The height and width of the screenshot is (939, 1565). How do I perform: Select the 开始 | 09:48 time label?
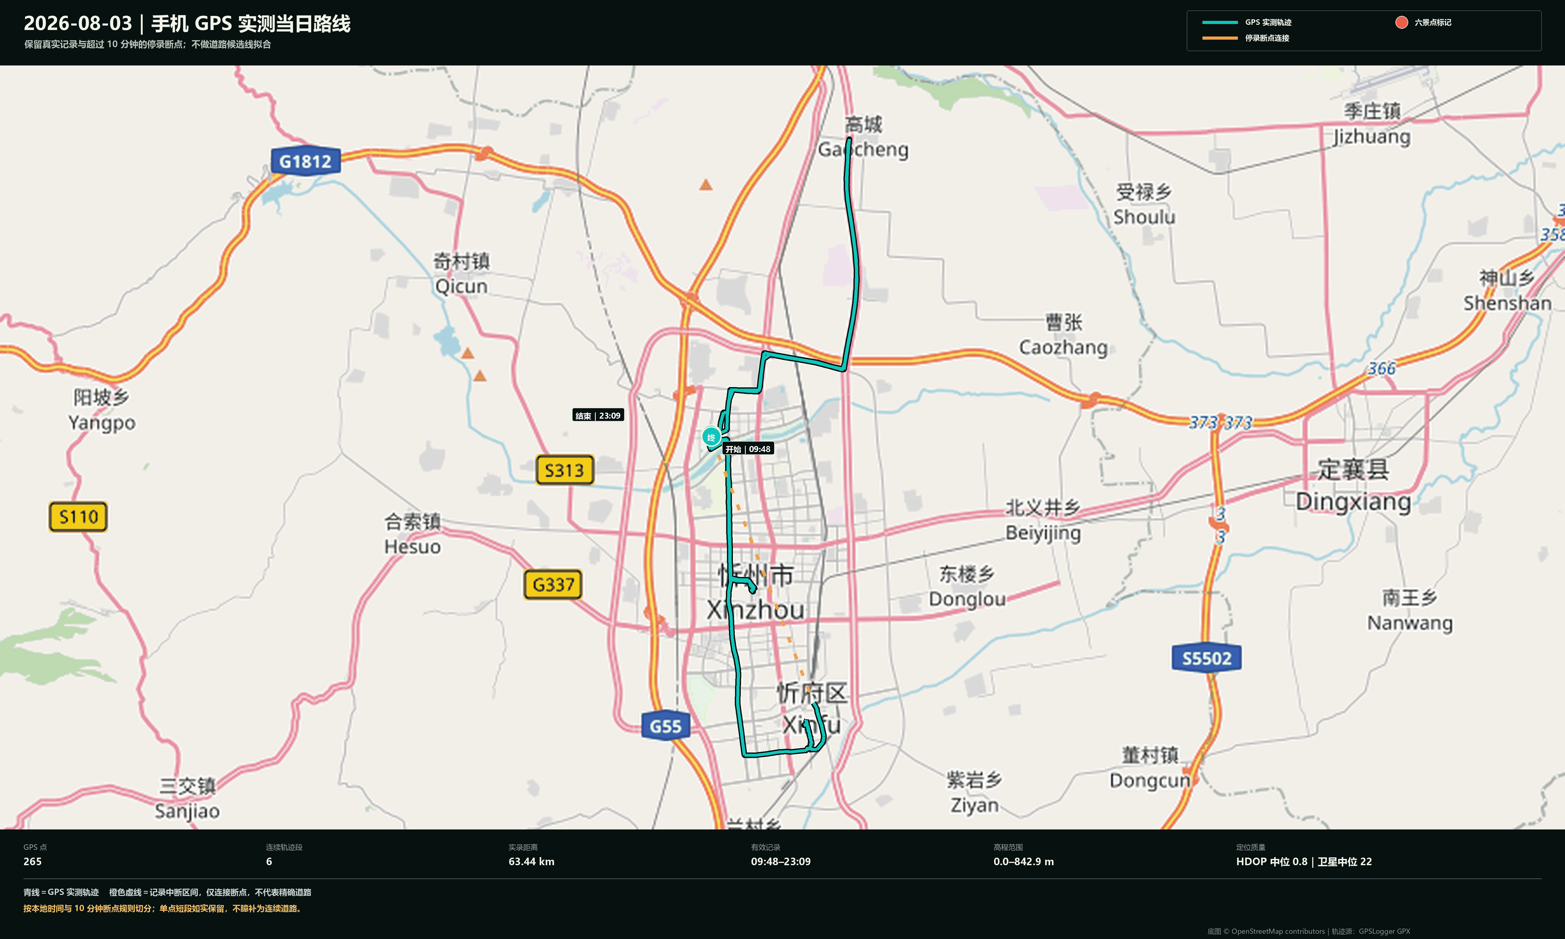748,449
